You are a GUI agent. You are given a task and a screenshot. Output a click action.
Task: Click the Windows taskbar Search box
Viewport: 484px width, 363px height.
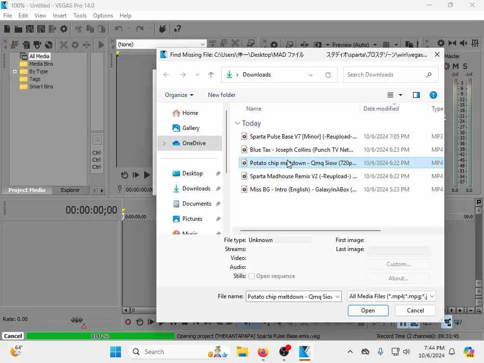[179, 352]
